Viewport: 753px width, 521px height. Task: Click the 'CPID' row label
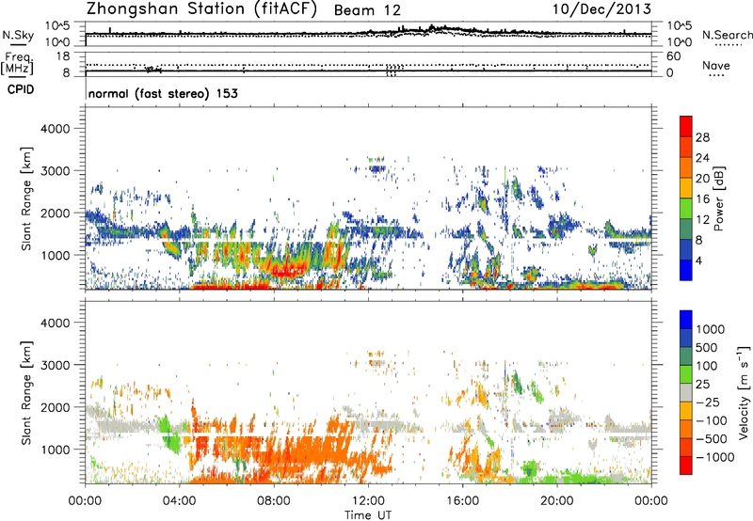[21, 89]
